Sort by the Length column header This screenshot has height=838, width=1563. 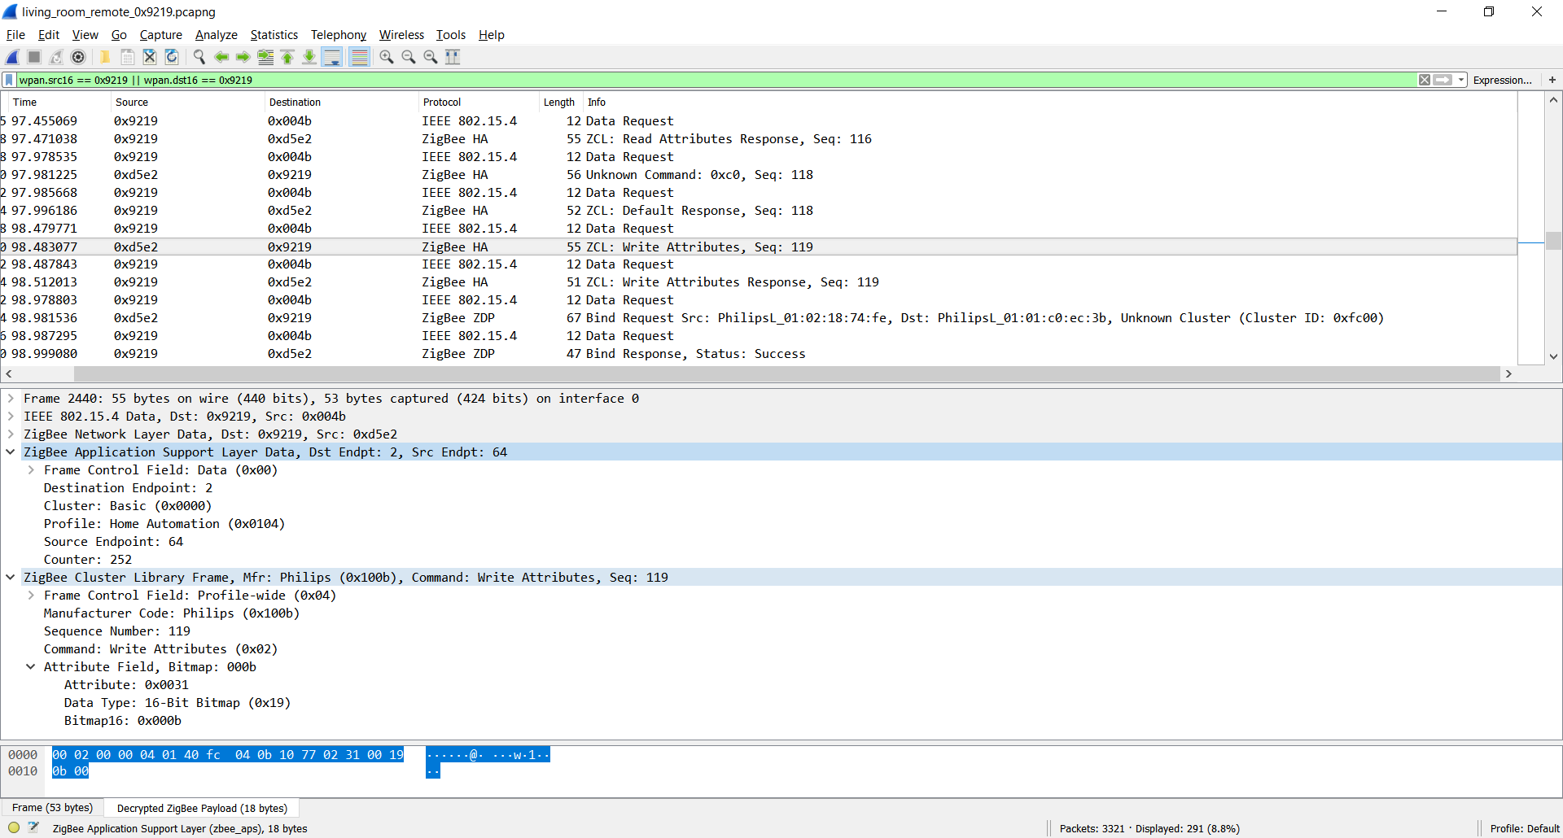[x=559, y=102]
